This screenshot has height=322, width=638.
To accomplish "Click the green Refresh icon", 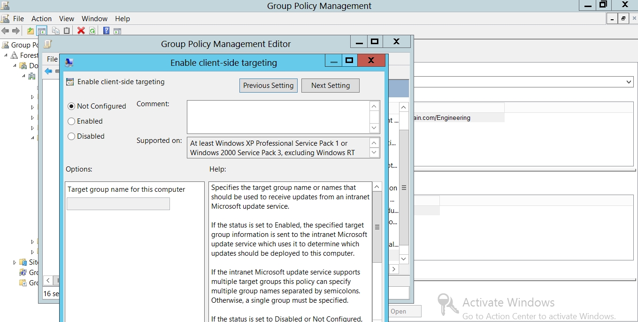I will (92, 31).
